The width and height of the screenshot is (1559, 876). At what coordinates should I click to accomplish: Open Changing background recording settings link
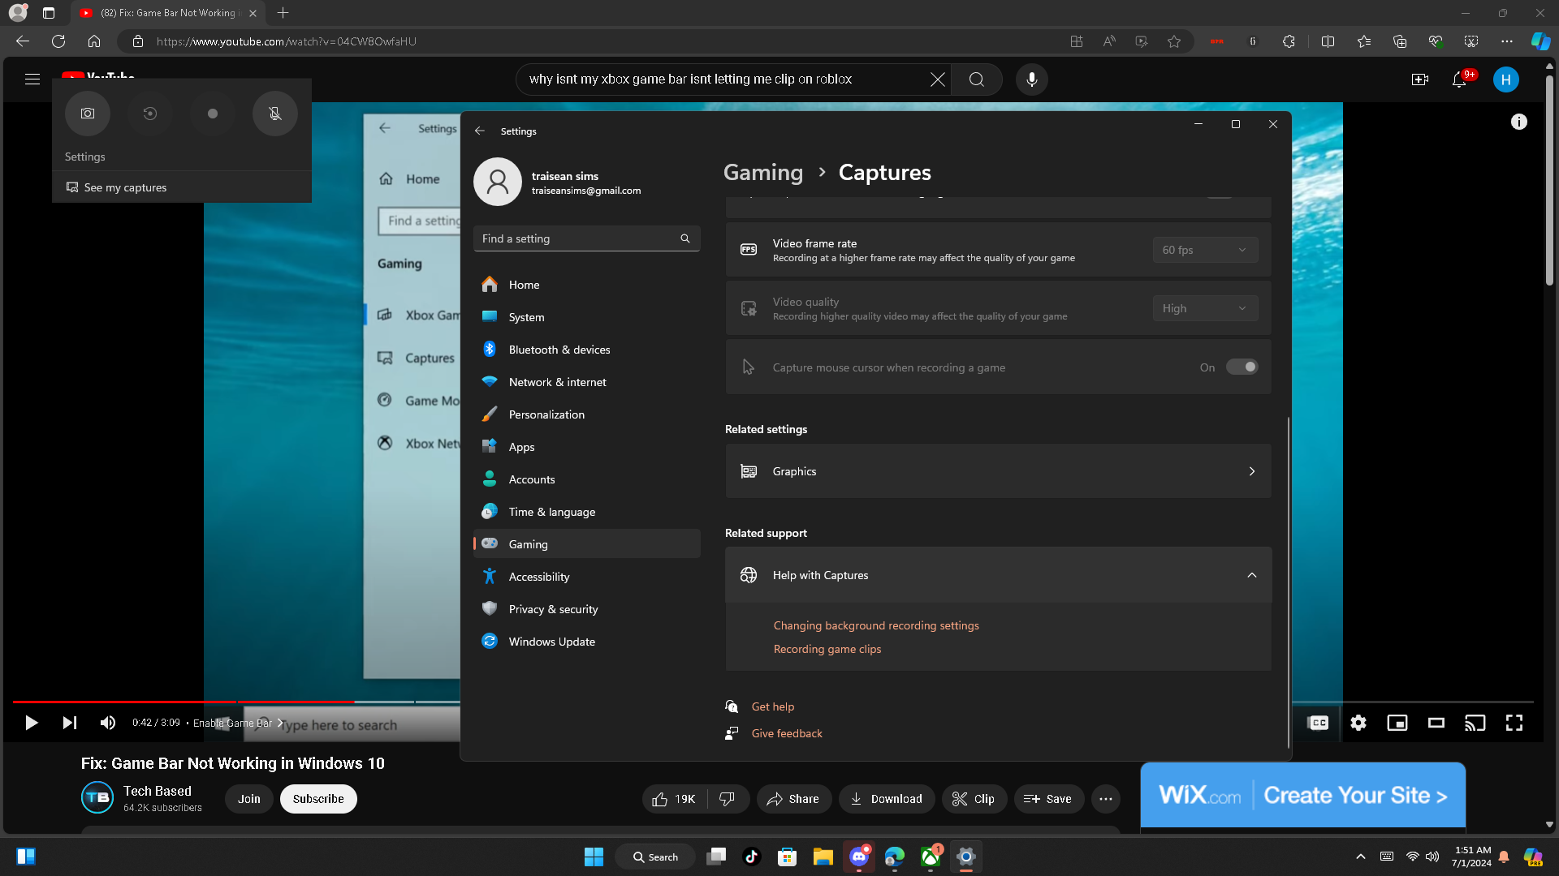point(876,625)
